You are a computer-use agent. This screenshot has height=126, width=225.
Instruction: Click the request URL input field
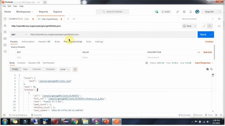(112, 35)
